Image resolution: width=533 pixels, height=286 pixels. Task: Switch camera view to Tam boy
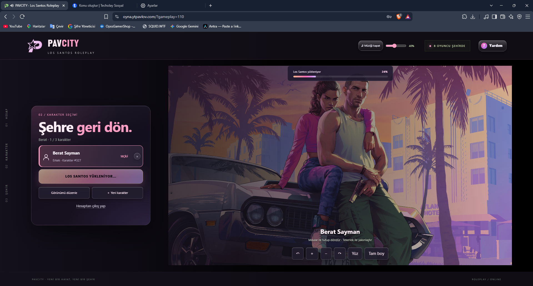coord(376,254)
